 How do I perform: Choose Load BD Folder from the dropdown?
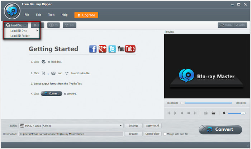[20, 36]
